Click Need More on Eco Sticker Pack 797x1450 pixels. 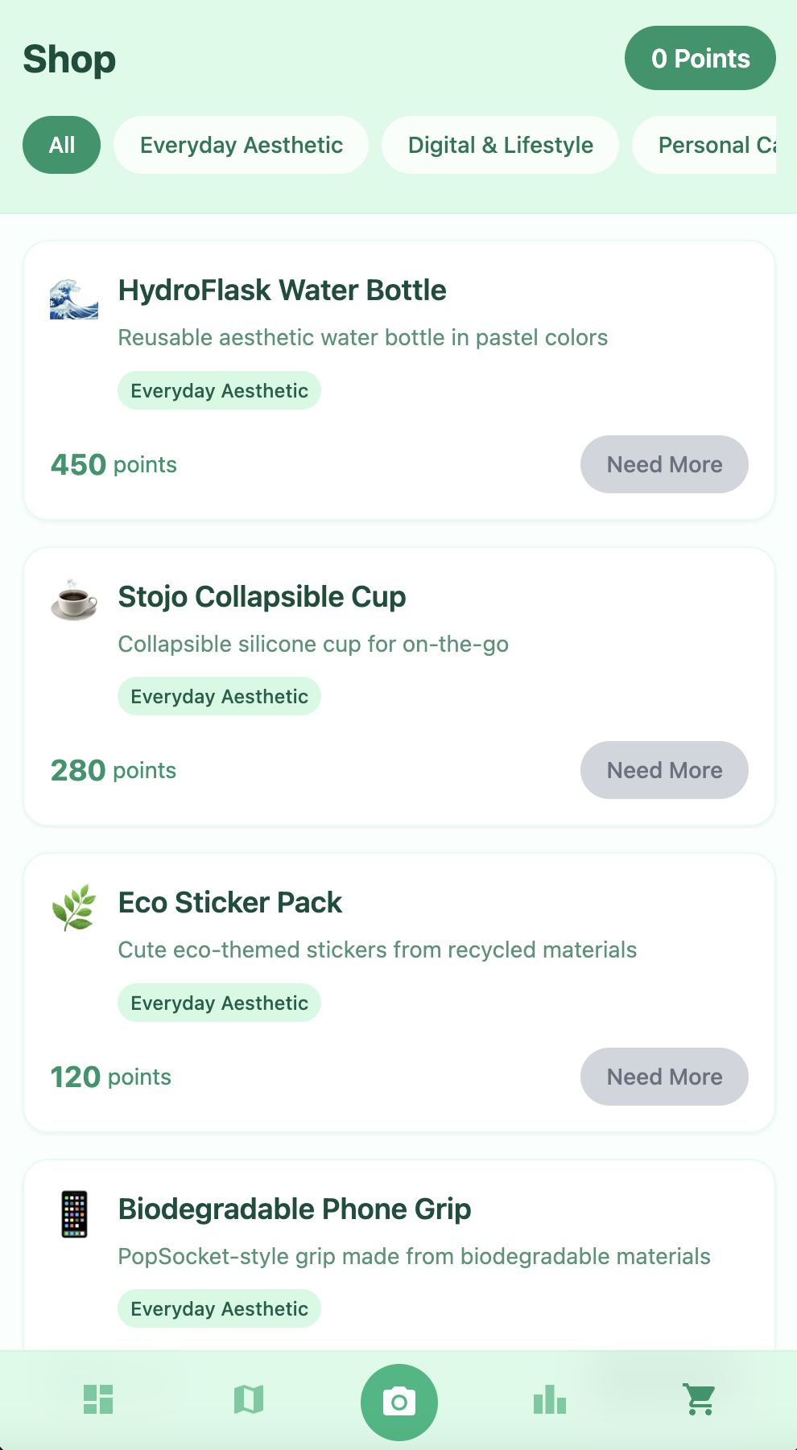(x=664, y=1077)
